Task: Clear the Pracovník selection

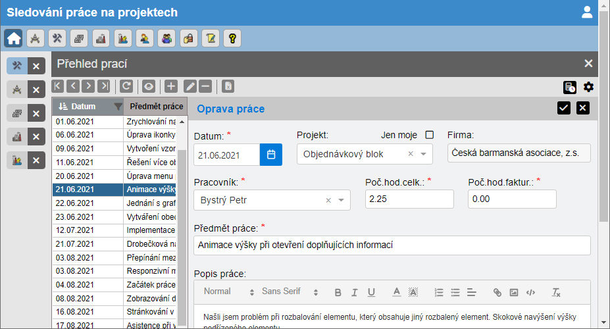Action: coord(328,200)
